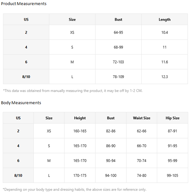Select the 68-99 bust cell
The width and height of the screenshot is (190, 195).
tap(118, 47)
